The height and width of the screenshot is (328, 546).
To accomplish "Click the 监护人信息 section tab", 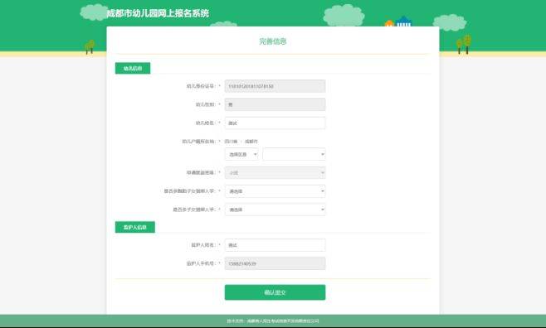I will [135, 227].
